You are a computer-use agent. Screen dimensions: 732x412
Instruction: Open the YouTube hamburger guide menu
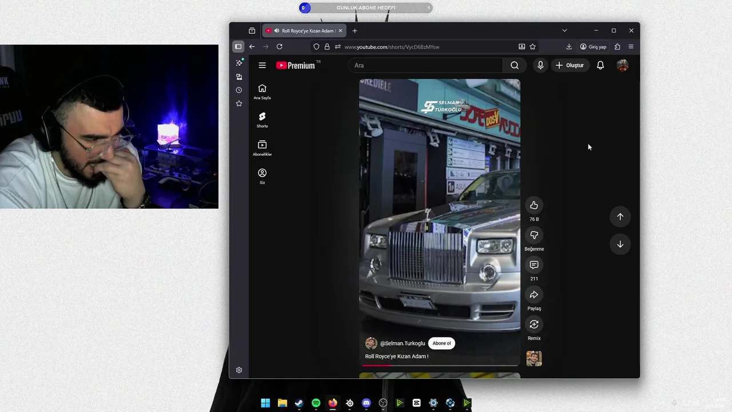pyautogui.click(x=262, y=65)
